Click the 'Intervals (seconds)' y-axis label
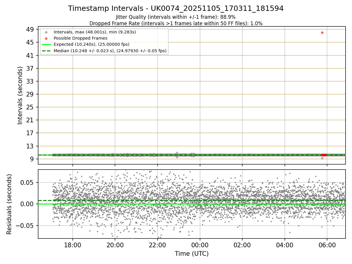 (20, 95)
